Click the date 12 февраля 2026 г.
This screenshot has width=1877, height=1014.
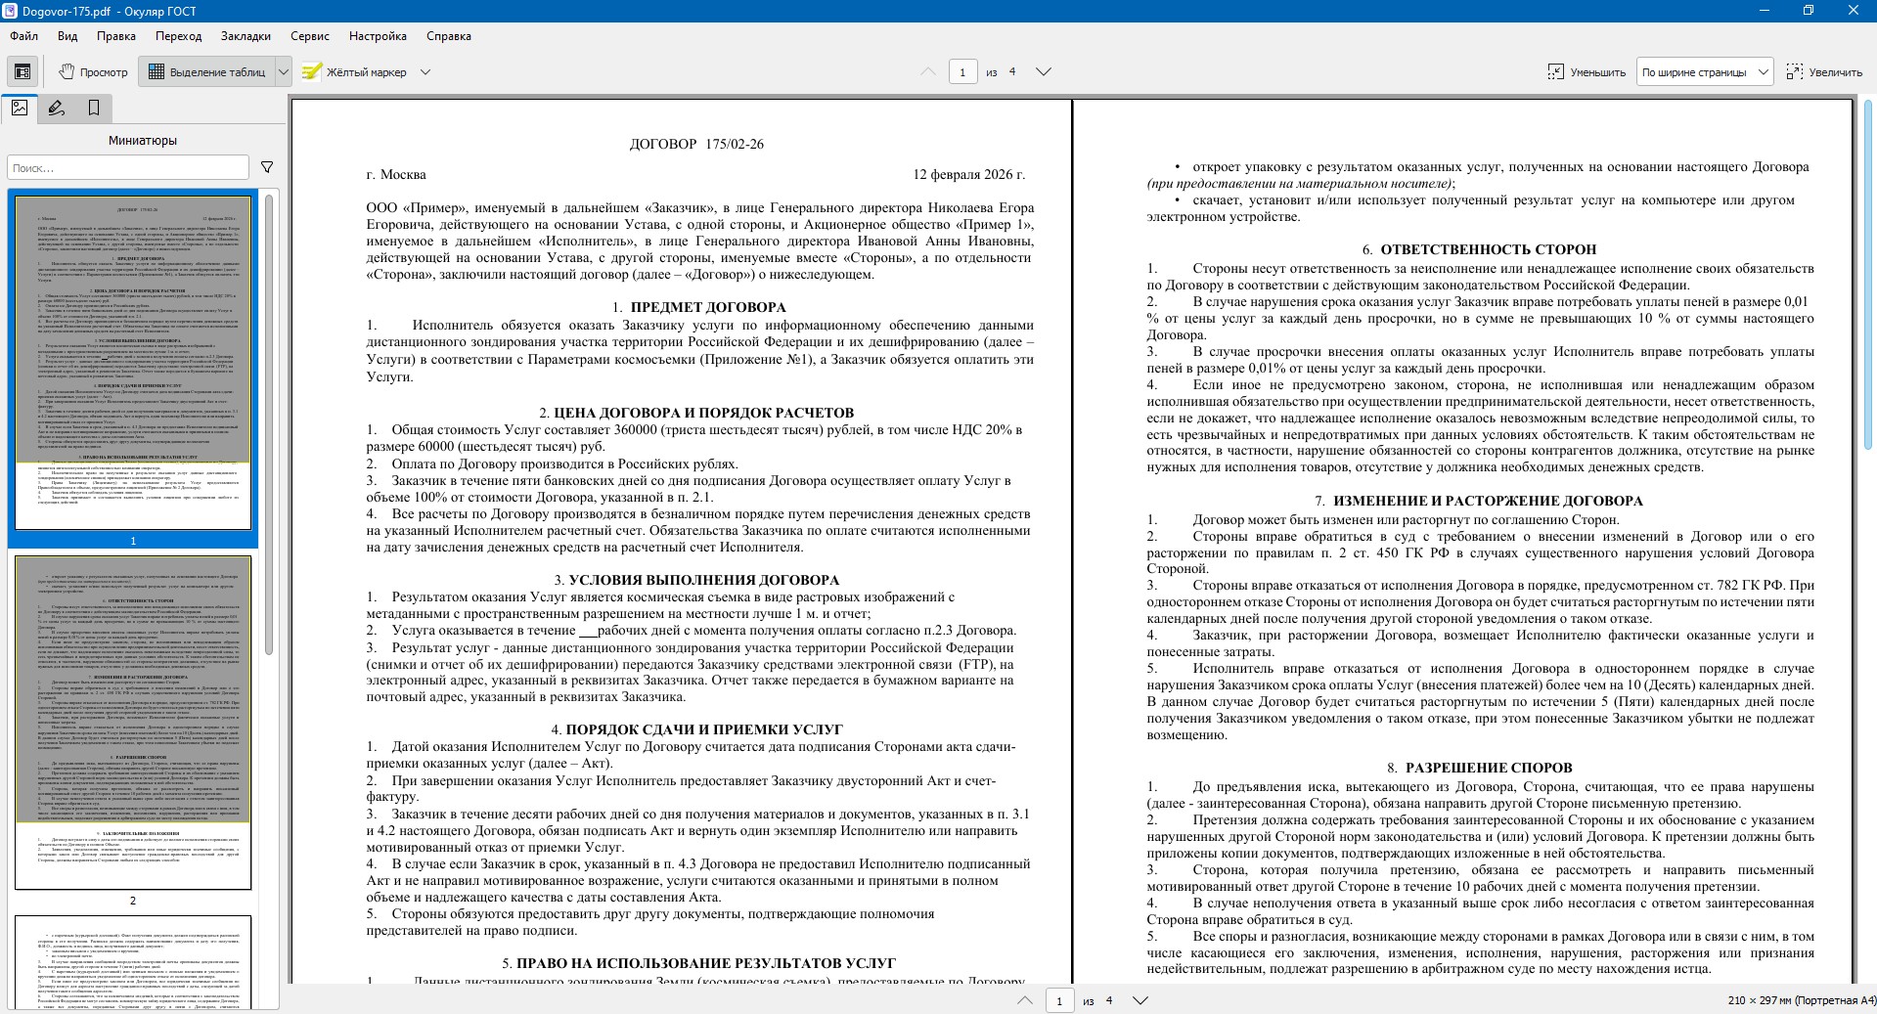968,175
